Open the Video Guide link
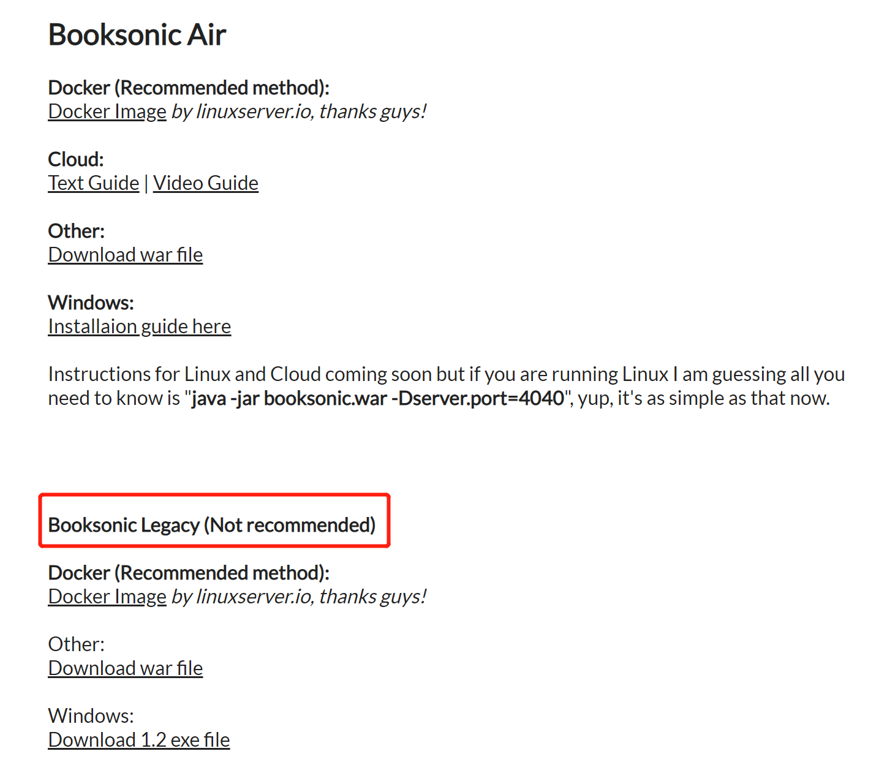 [206, 183]
